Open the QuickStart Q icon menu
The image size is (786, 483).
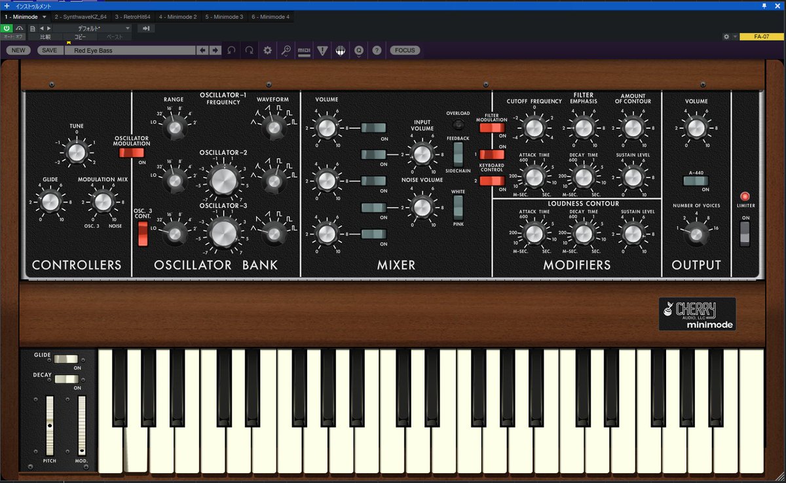(359, 50)
